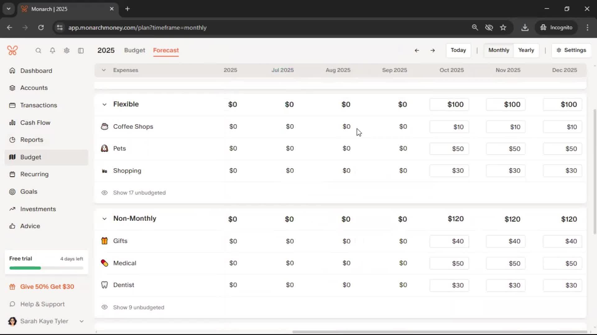Show 9 unbudgeted Non-Monthly categories
The height and width of the screenshot is (335, 597).
138,307
